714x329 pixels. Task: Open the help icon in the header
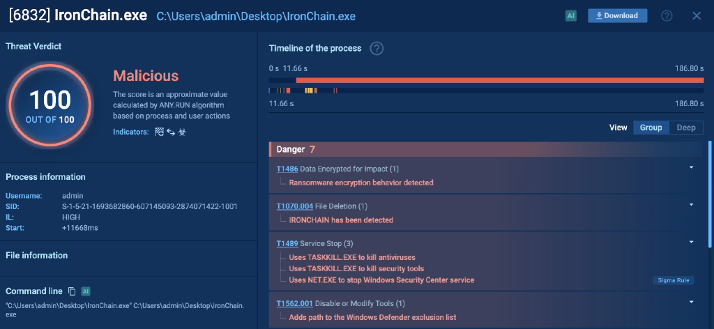pyautogui.click(x=667, y=16)
